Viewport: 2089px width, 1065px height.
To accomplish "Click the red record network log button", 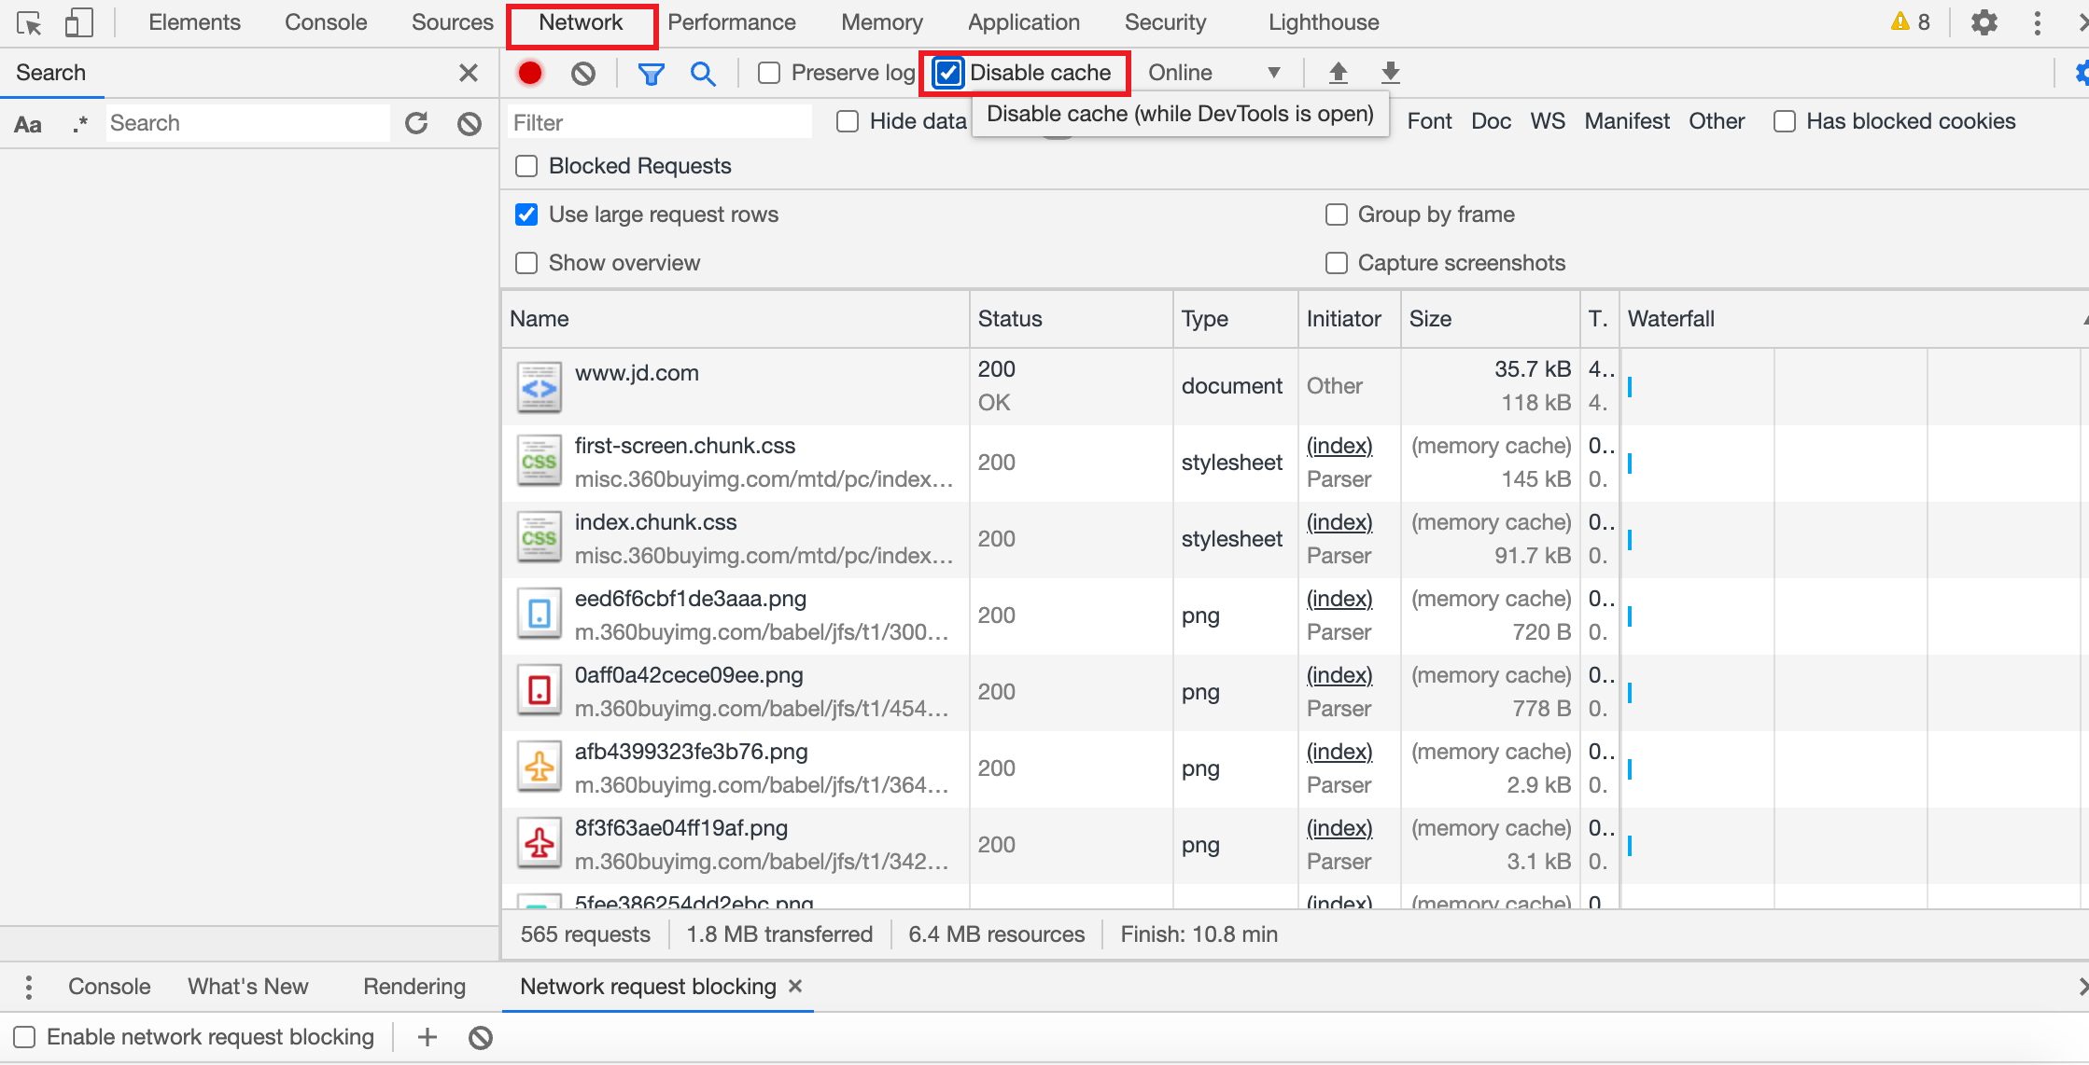I will pyautogui.click(x=530, y=73).
